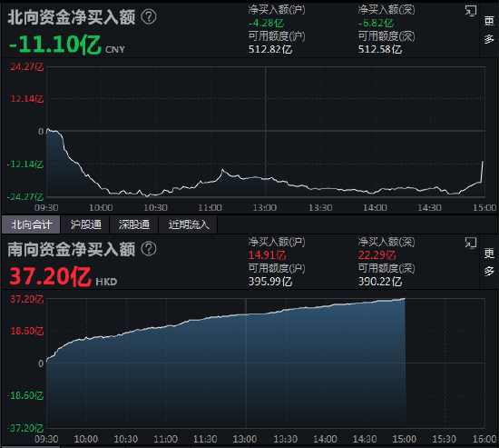Viewport: 499px width, 448px height.
Task: Click 10:30 marker on northbound chart axis
Action: [155, 208]
